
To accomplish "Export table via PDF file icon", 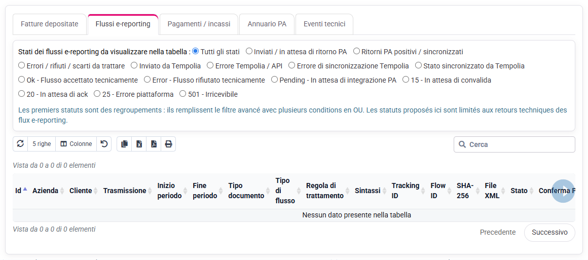I will pos(154,144).
